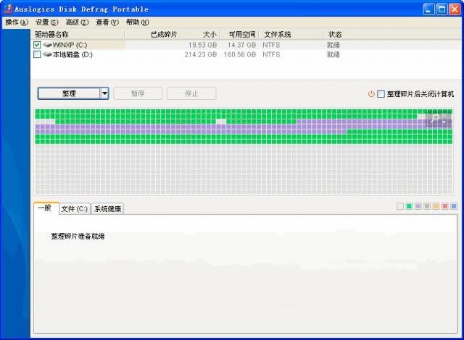Open the 帮助(H) menu
The width and height of the screenshot is (464, 340).
(137, 22)
